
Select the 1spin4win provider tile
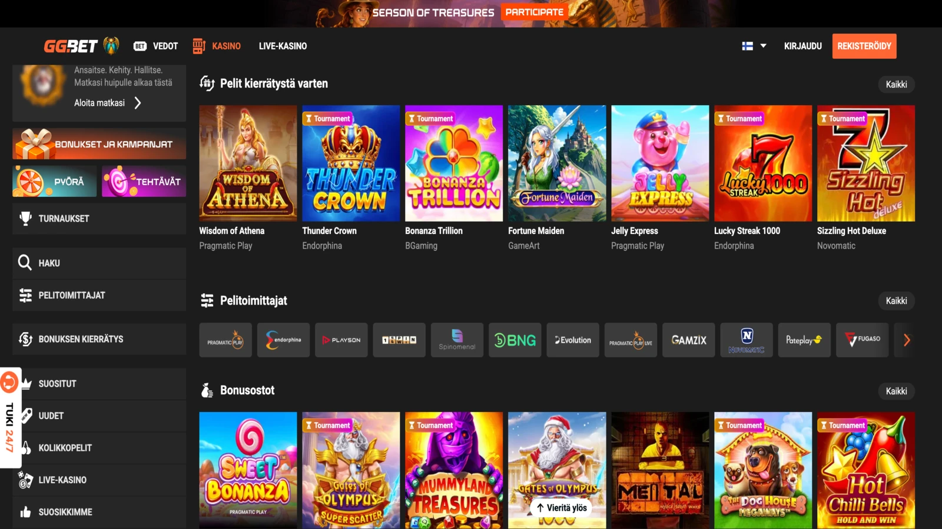[399, 340]
